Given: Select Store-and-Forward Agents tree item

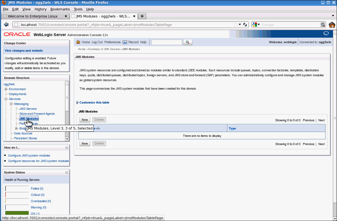Looking at the screenshot, I should (x=37, y=114).
